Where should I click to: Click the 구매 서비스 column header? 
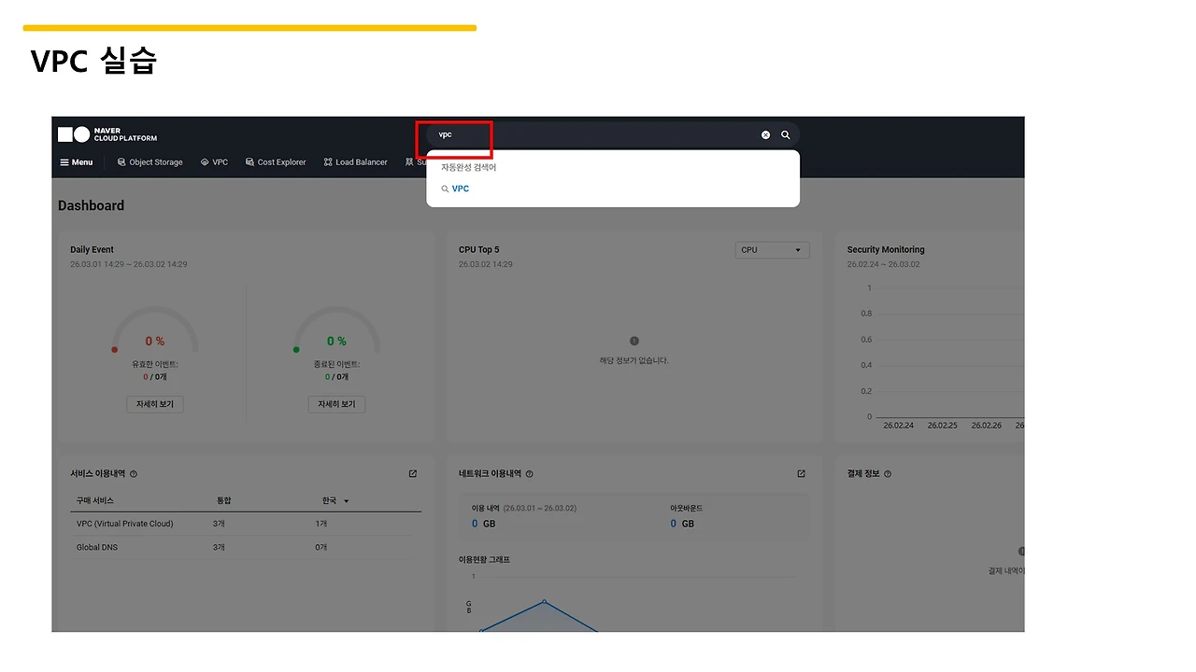pos(95,501)
